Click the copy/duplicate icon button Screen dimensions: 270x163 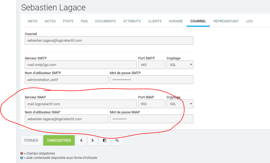105,140
